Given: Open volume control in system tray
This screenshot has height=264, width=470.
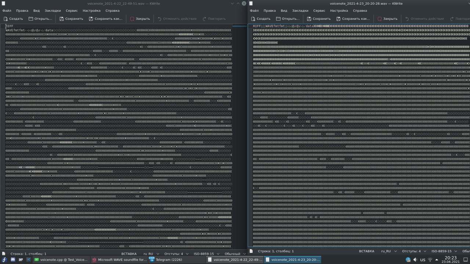Looking at the screenshot, I should point(415,260).
